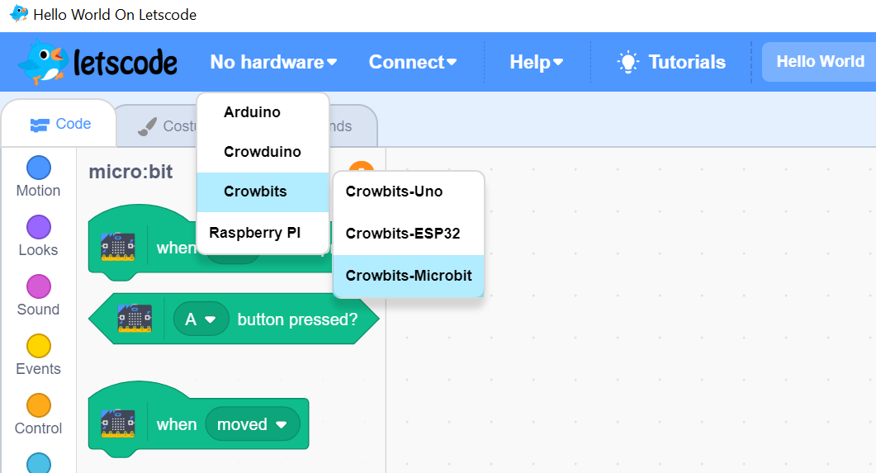Open the Connect menu
This screenshot has height=473, width=876.
coord(412,62)
